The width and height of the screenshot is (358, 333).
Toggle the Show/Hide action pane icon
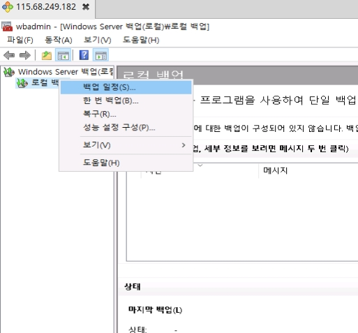tap(100, 55)
